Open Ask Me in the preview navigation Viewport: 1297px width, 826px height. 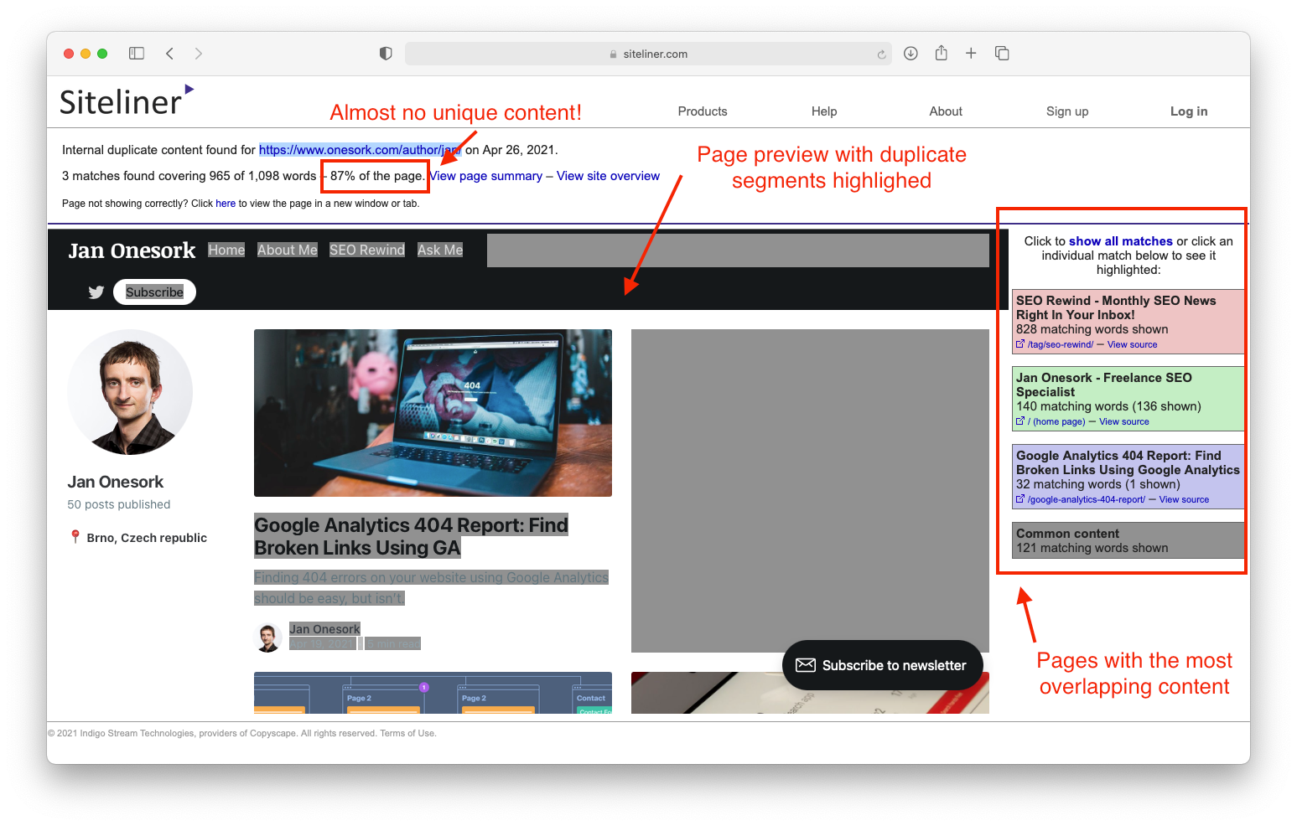(440, 250)
